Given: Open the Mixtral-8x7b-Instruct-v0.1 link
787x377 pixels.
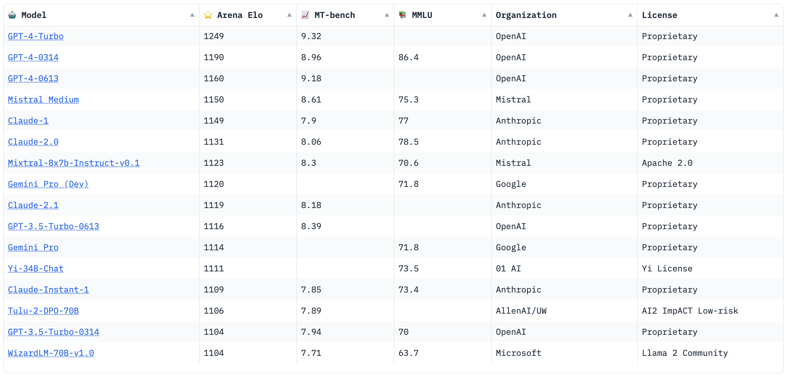Looking at the screenshot, I should tap(73, 163).
